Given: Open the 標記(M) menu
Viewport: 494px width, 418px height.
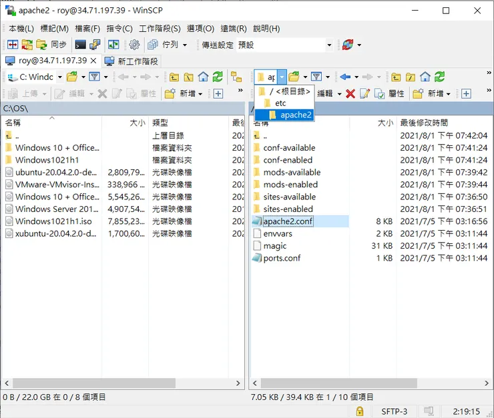Looking at the screenshot, I should [55, 29].
